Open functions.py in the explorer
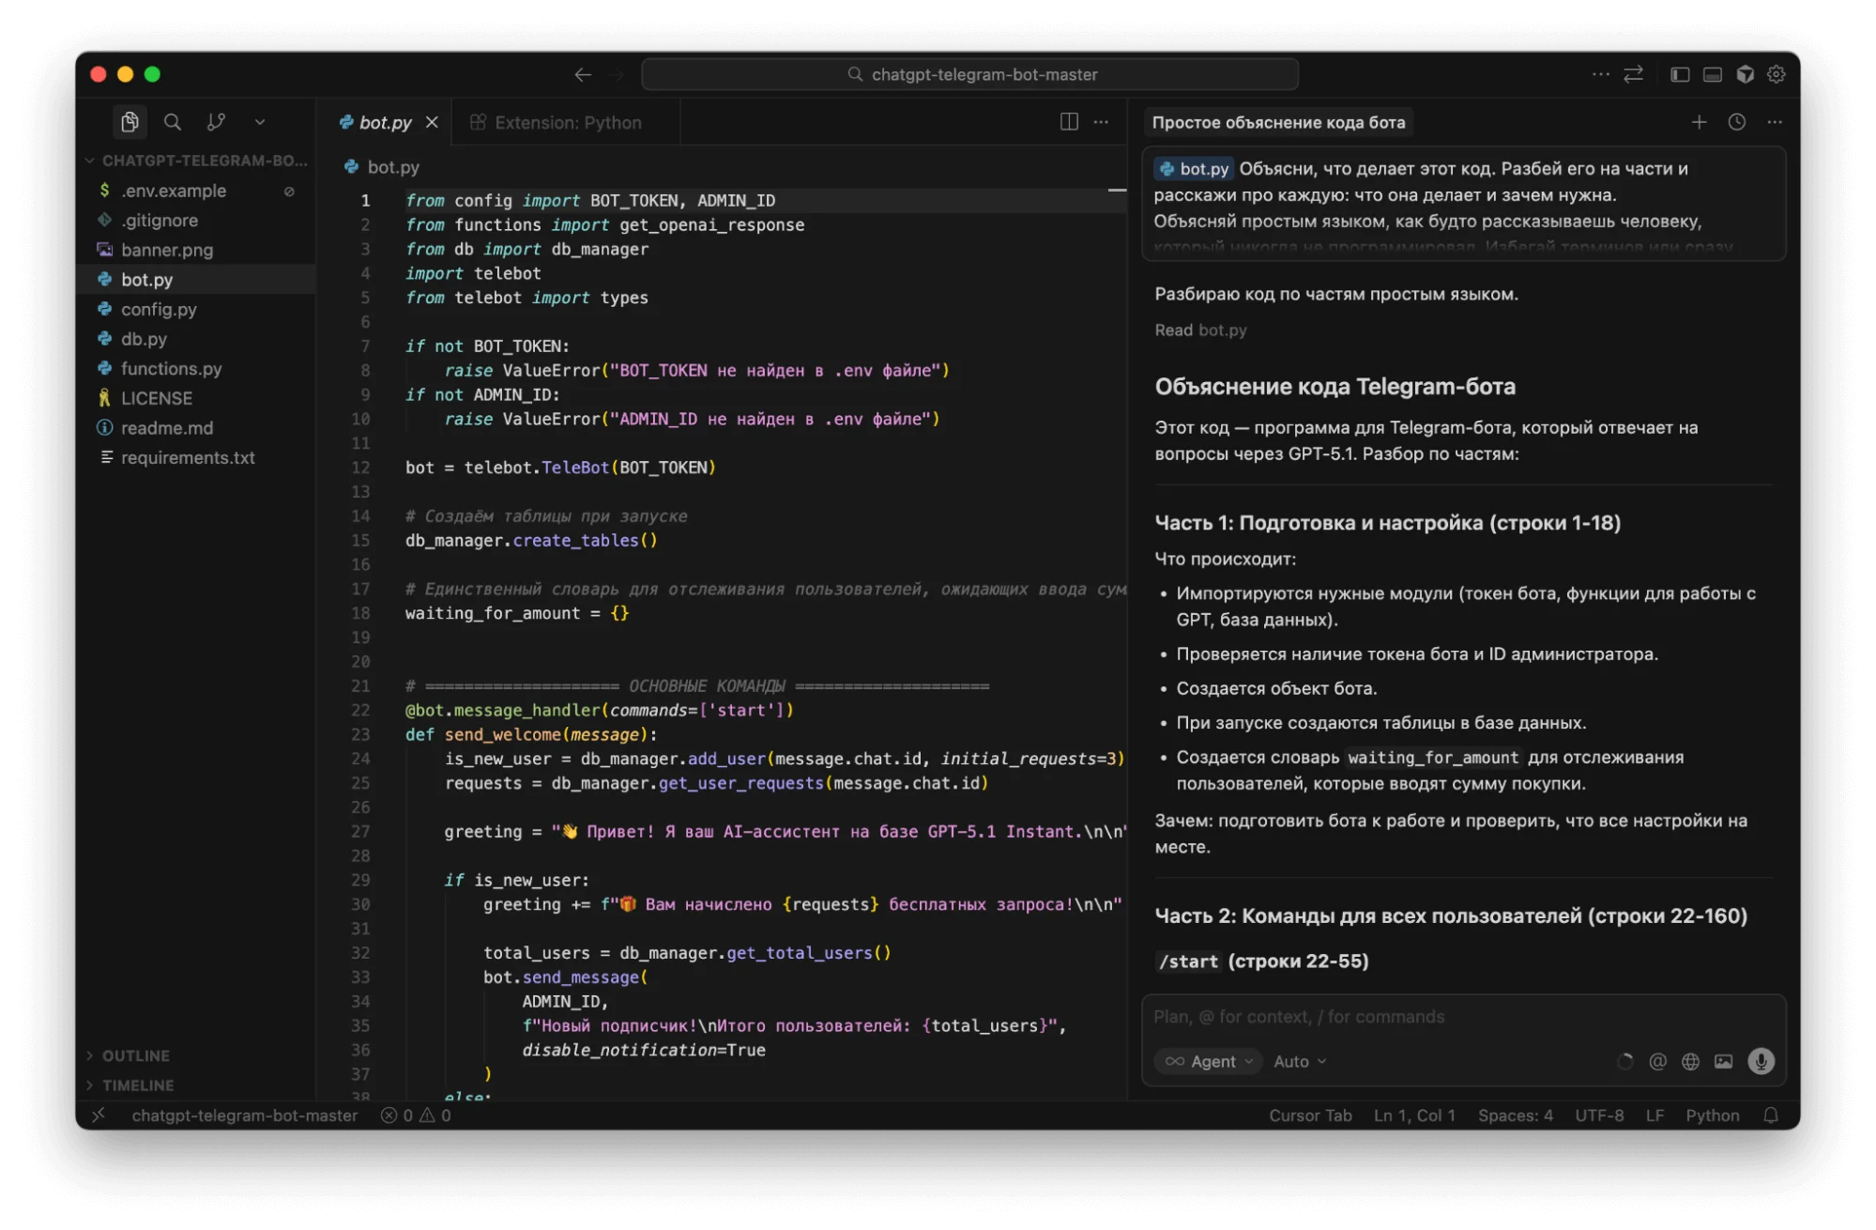This screenshot has width=1876, height=1230. click(171, 369)
